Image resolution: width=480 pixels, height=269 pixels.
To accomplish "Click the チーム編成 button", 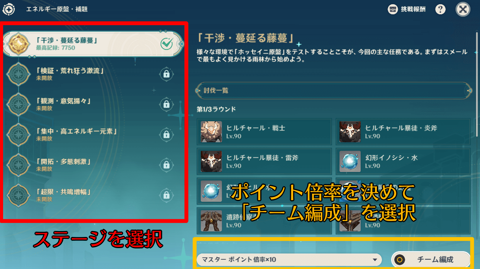I will pyautogui.click(x=431, y=260).
